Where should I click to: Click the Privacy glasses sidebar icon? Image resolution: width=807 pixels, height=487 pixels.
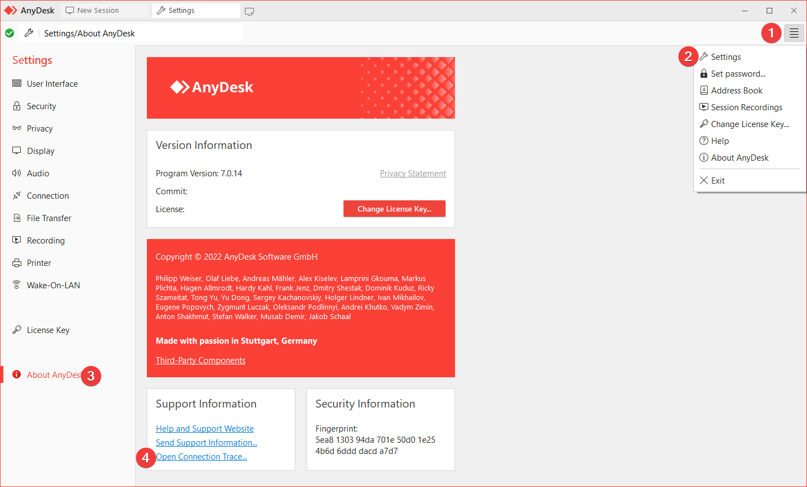point(17,128)
